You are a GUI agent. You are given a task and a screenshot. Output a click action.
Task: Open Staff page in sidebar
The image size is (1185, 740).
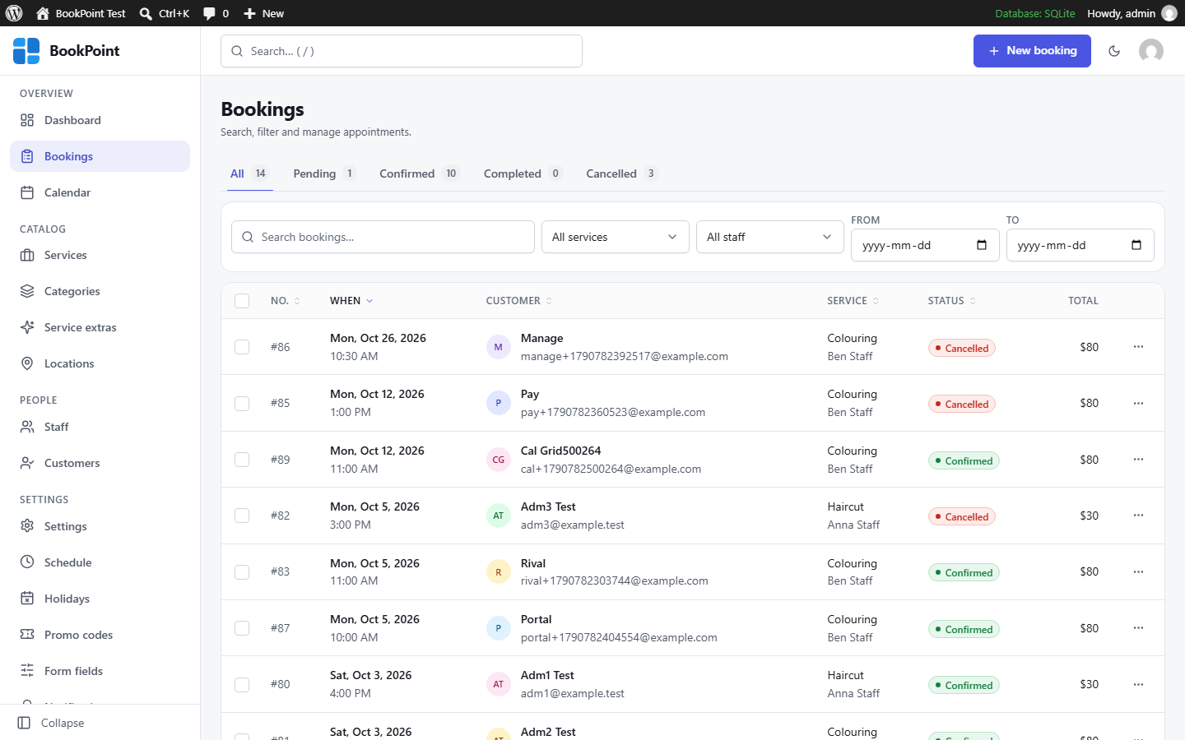tap(100, 427)
